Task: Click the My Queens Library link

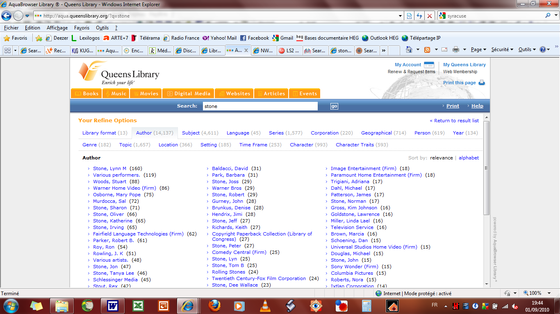Action: click(464, 65)
